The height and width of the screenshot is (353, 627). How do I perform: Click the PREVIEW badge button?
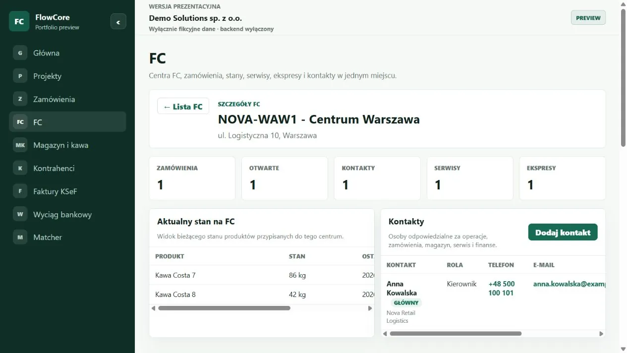pyautogui.click(x=588, y=18)
